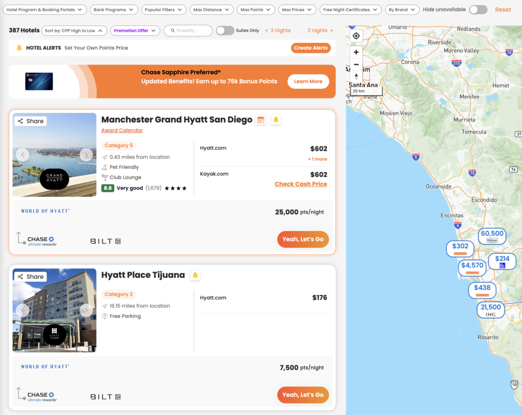Viewport: 522px width, 415px height.
Task: Expand By Brand filter dropdown
Action: pos(402,10)
